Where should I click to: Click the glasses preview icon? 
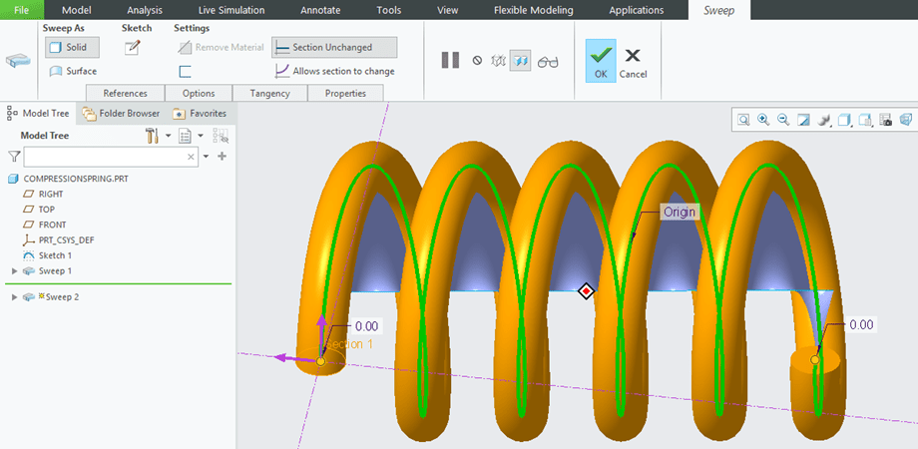(x=548, y=61)
